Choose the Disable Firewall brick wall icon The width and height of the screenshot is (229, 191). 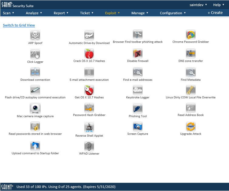click(x=138, y=53)
